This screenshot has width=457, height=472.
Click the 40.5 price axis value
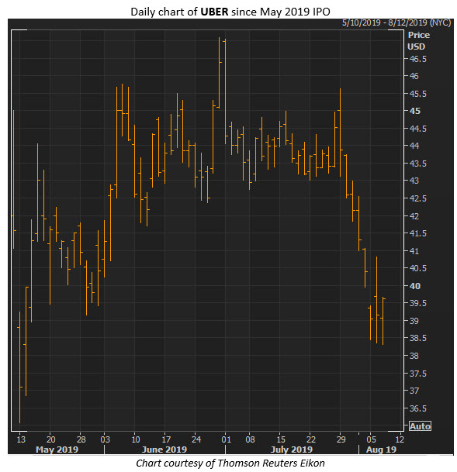pyautogui.click(x=418, y=268)
